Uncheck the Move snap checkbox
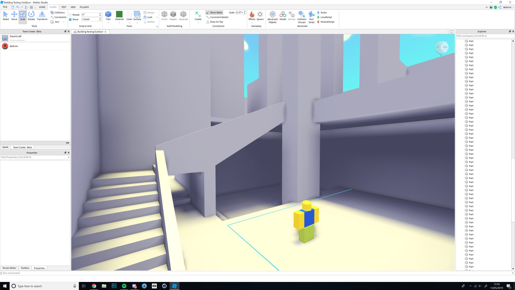 point(70,19)
